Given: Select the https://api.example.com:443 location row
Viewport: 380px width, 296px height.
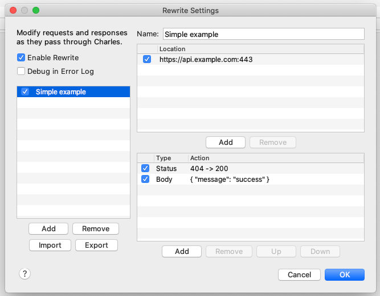Looking at the screenshot, I should tap(250, 60).
